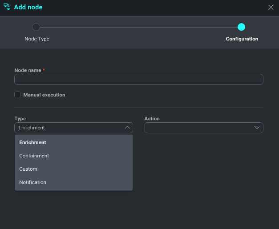This screenshot has width=279, height=229.
Task: Click the Add node title text
Action: 28,7
